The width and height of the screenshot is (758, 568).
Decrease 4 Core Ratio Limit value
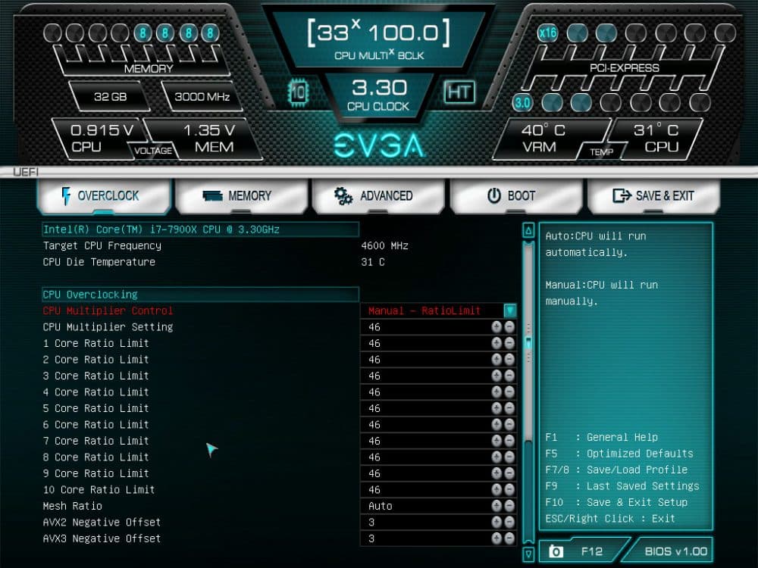coord(509,392)
